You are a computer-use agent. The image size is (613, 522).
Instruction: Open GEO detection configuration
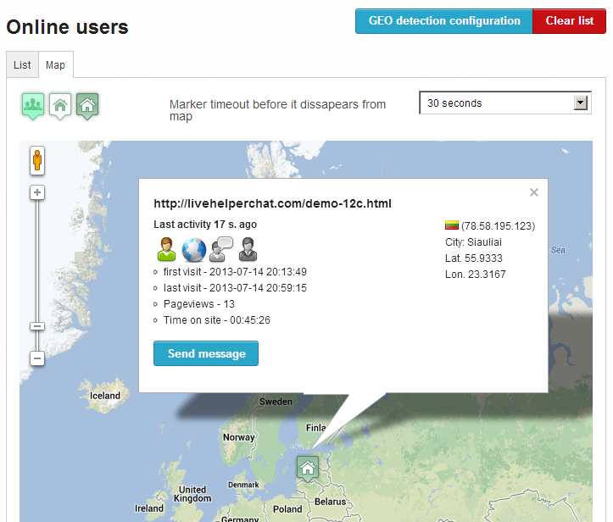click(444, 21)
